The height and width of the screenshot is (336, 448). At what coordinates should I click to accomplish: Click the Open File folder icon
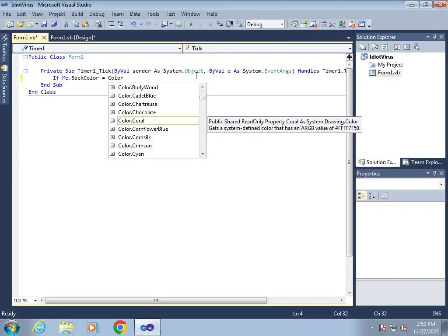20,24
